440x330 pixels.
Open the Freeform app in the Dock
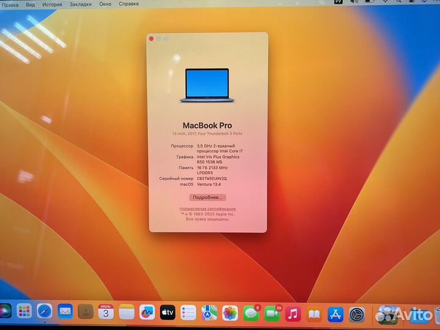click(x=147, y=312)
